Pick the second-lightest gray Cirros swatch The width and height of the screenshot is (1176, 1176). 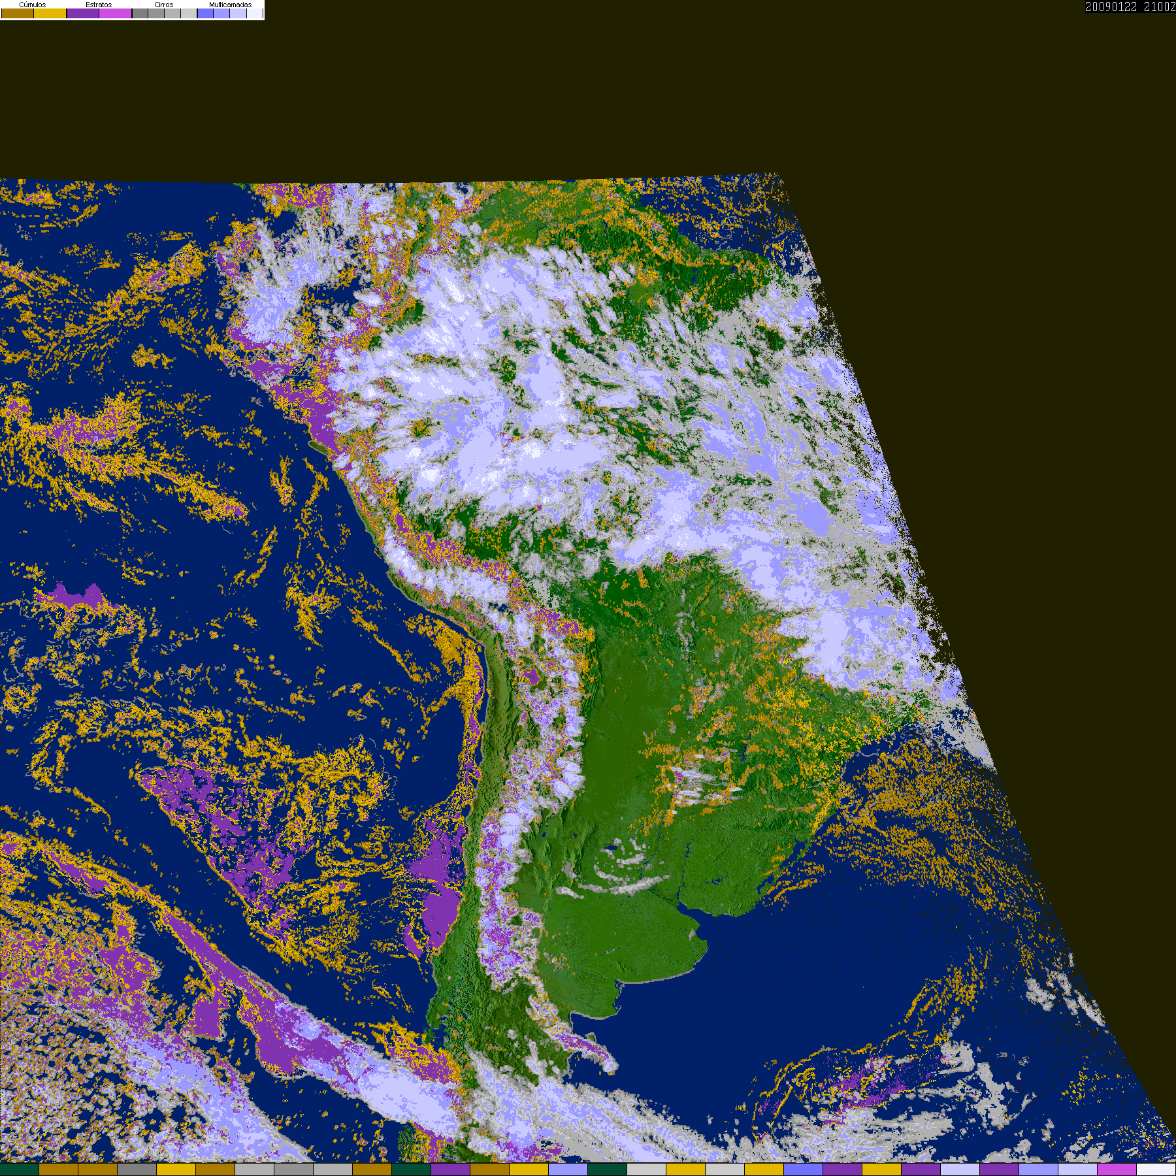point(172,13)
